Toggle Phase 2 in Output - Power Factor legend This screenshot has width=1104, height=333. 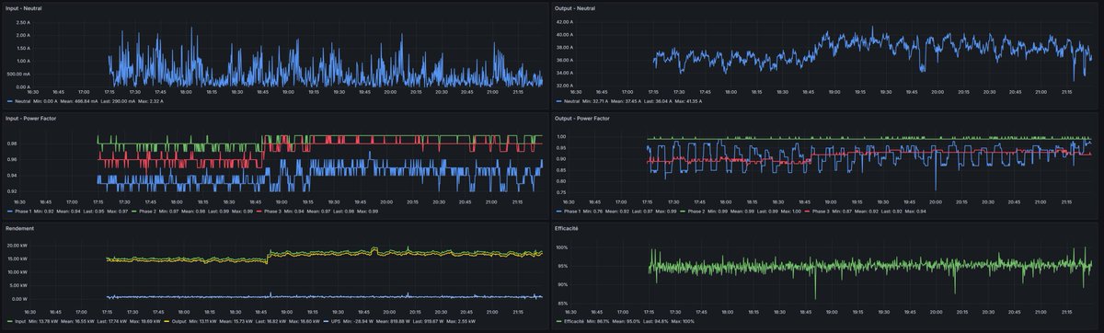pyautogui.click(x=696, y=211)
